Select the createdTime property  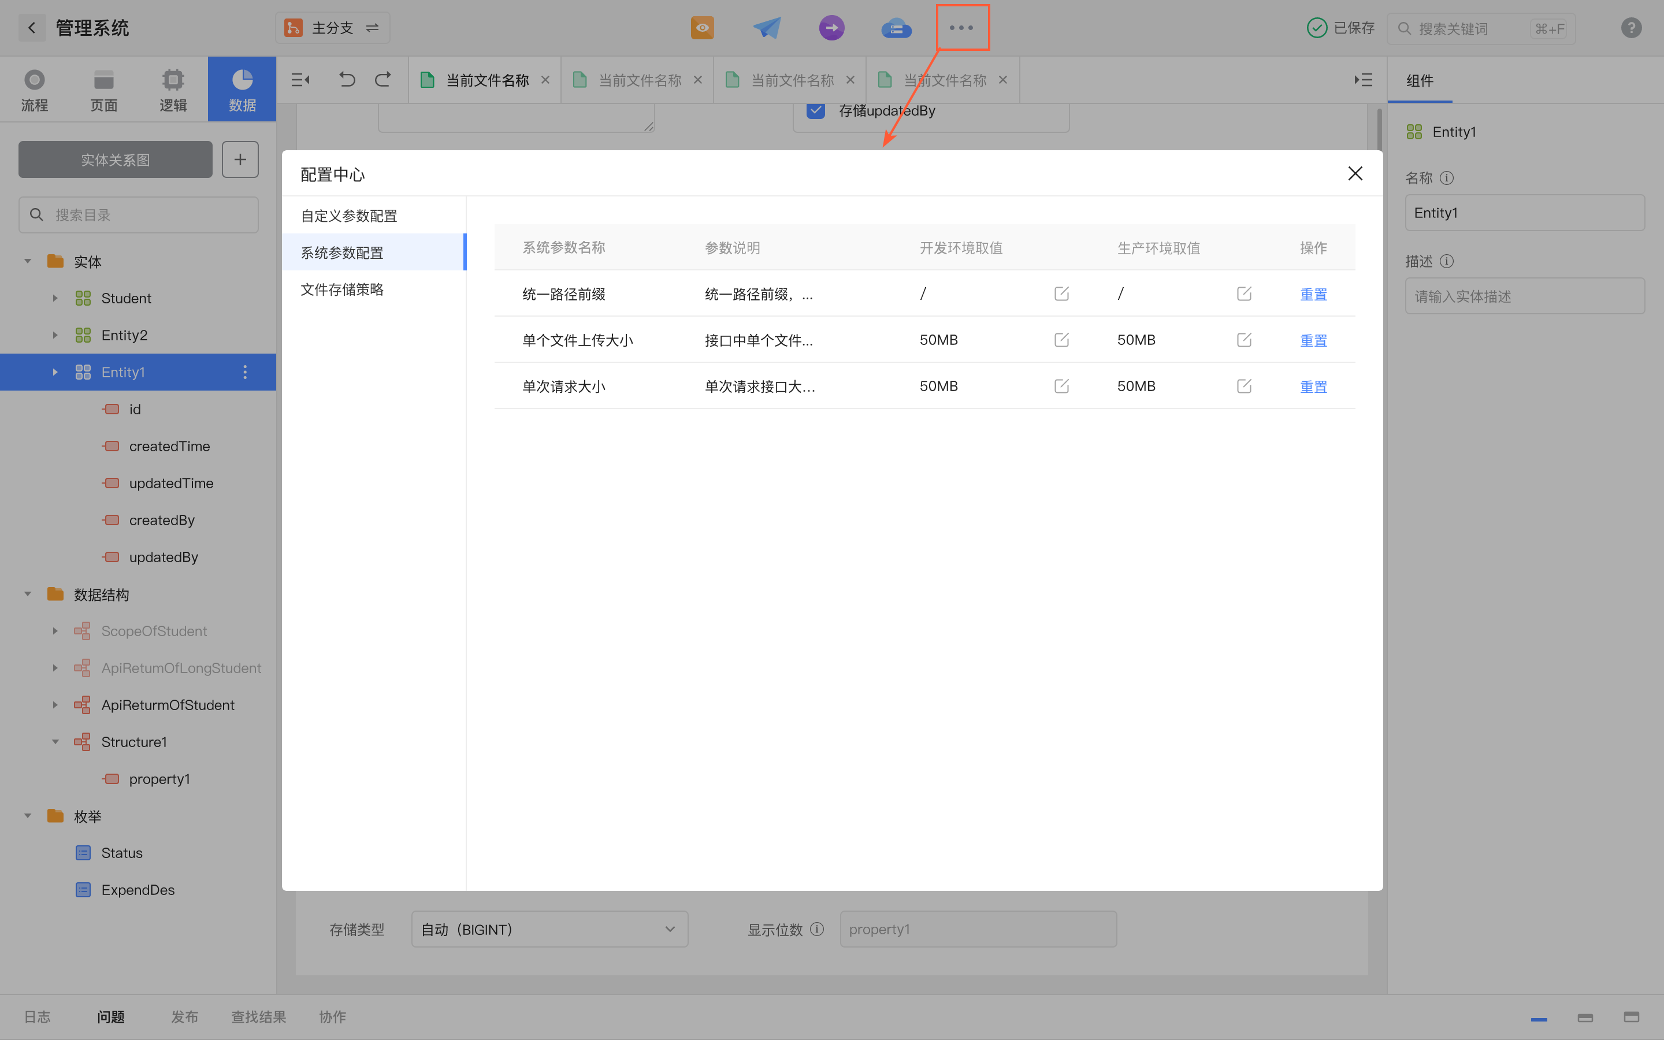pyautogui.click(x=169, y=445)
